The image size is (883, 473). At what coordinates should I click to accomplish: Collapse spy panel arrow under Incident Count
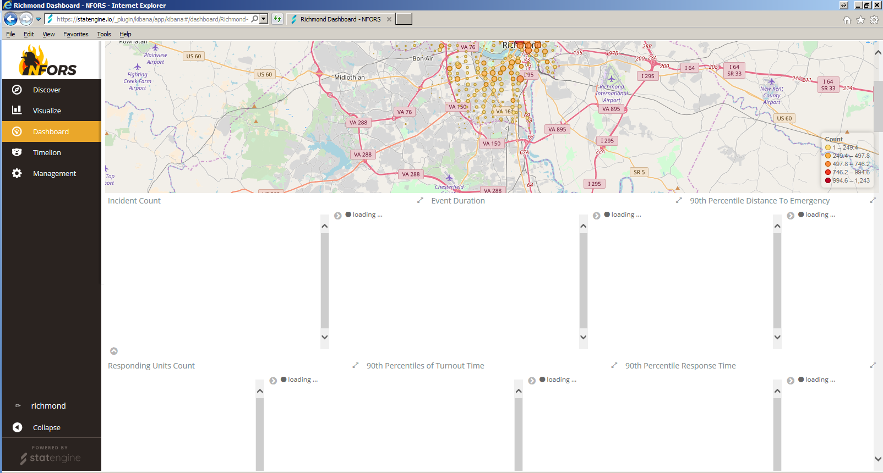(114, 351)
